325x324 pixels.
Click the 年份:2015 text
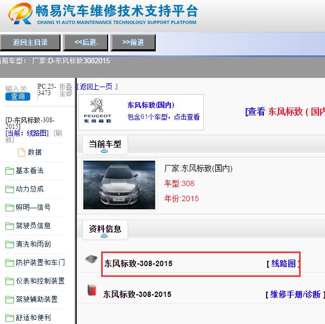pos(181,199)
